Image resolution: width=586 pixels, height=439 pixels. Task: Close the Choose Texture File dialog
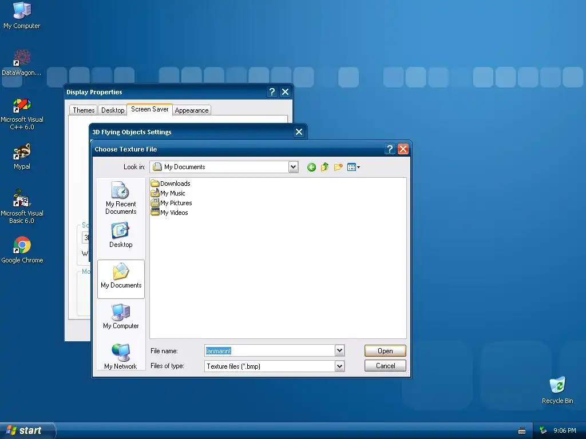pyautogui.click(x=403, y=149)
